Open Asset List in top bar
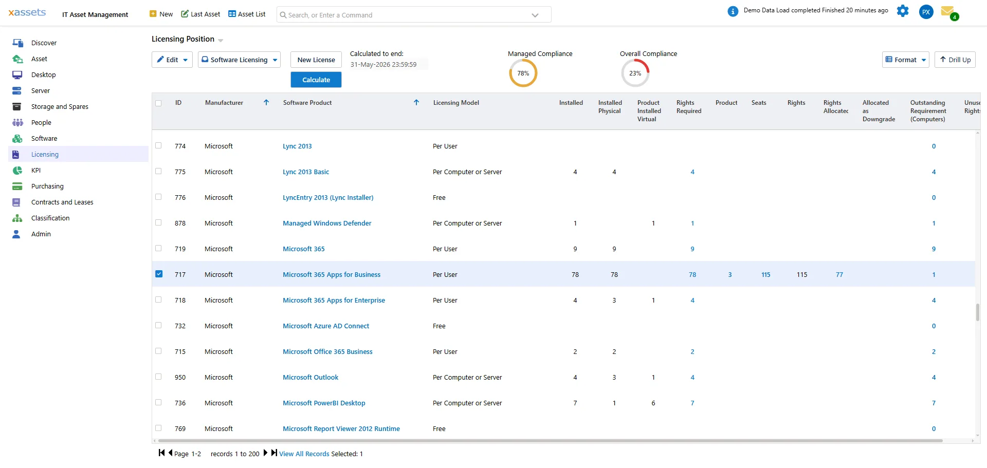 [247, 14]
